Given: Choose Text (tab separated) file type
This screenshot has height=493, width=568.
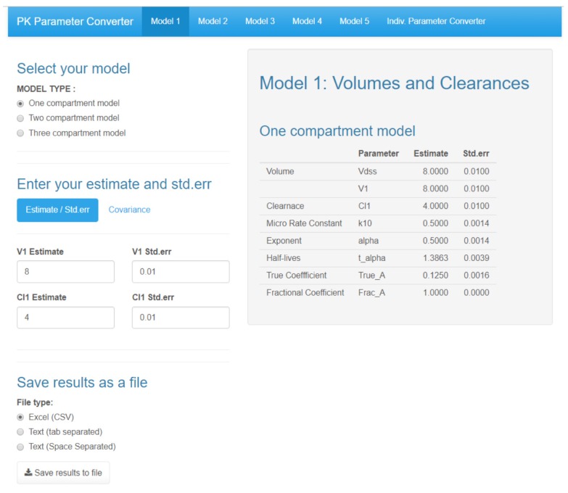Looking at the screenshot, I should tap(21, 432).
